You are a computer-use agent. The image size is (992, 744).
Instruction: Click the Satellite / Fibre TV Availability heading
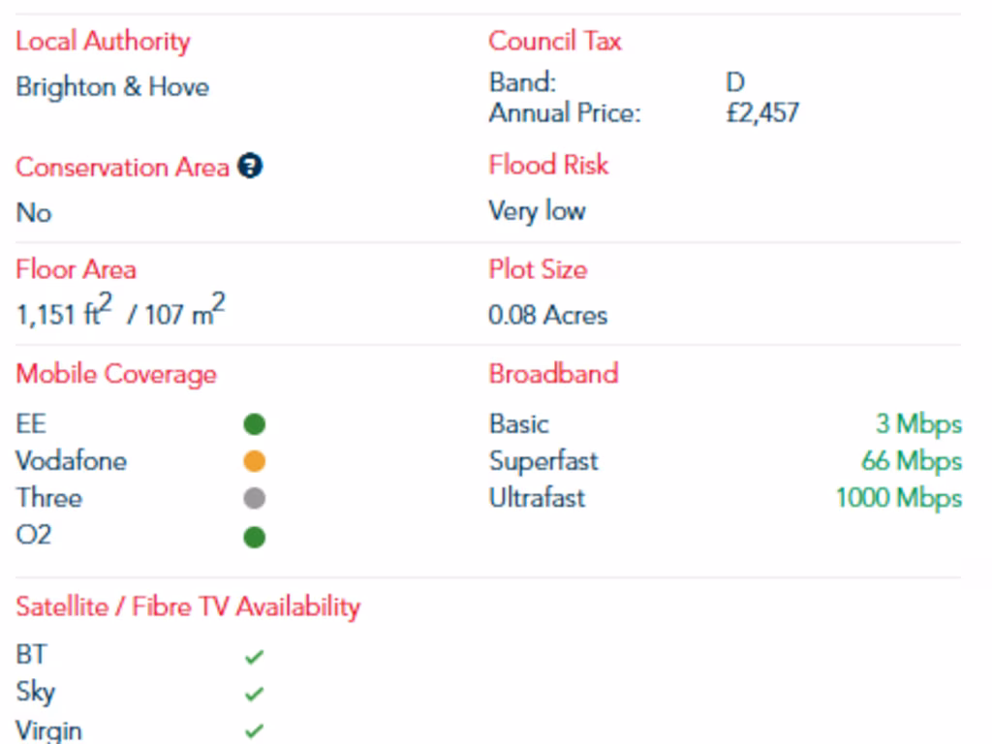[188, 607]
